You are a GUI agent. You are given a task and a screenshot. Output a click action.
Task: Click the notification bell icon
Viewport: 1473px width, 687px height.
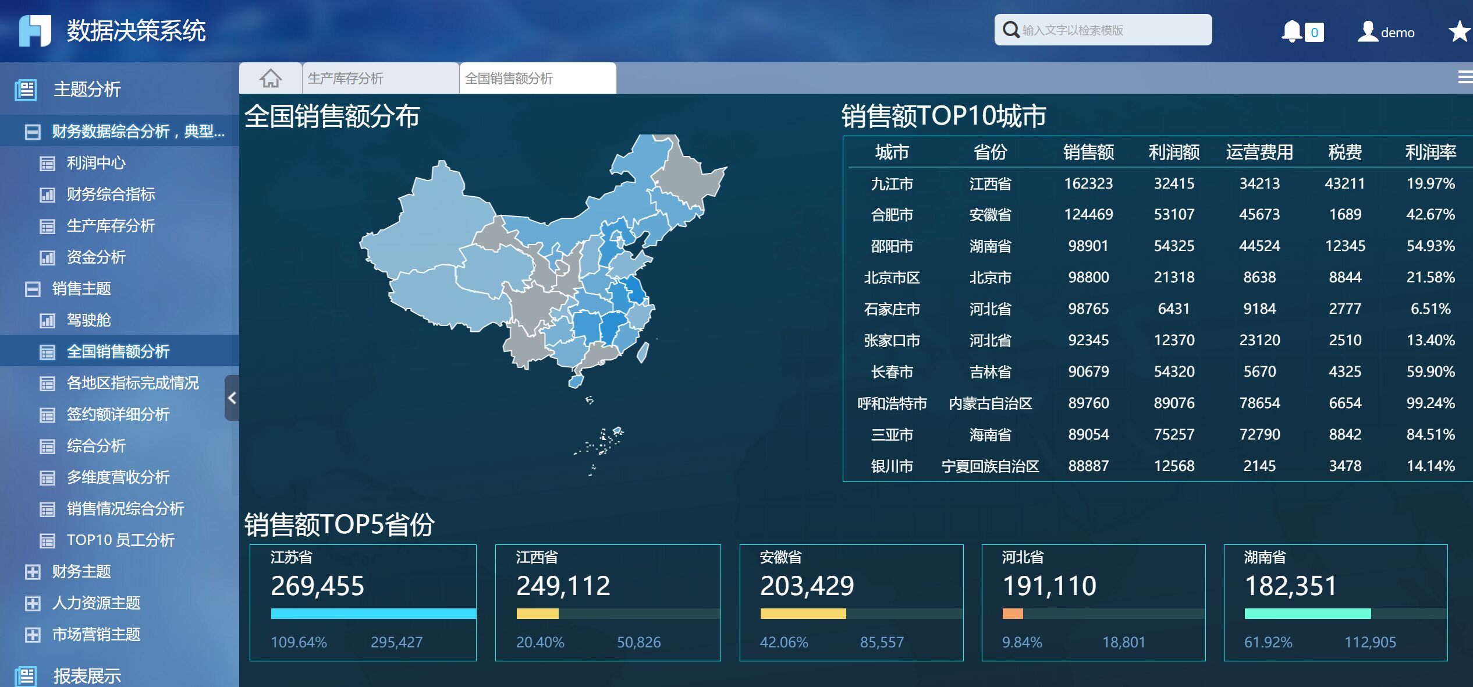1293,31
